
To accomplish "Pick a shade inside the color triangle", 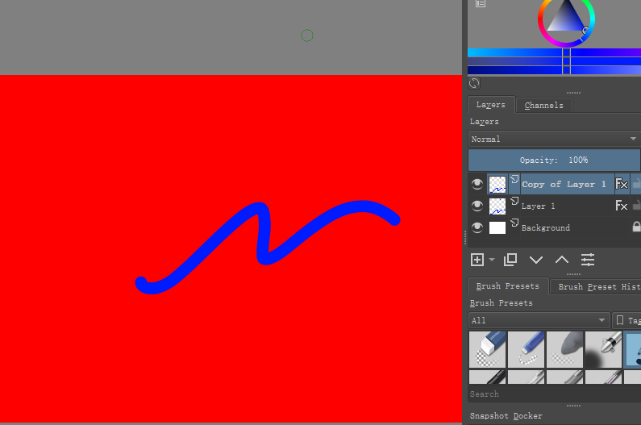I will [566, 20].
